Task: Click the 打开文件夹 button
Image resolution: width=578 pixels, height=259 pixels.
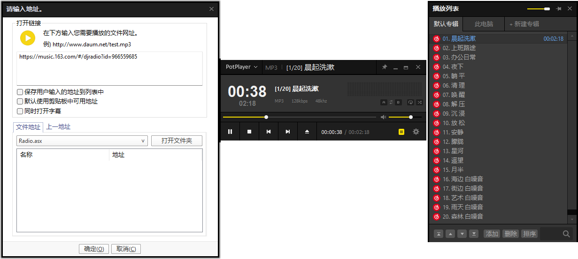Action: click(x=177, y=141)
